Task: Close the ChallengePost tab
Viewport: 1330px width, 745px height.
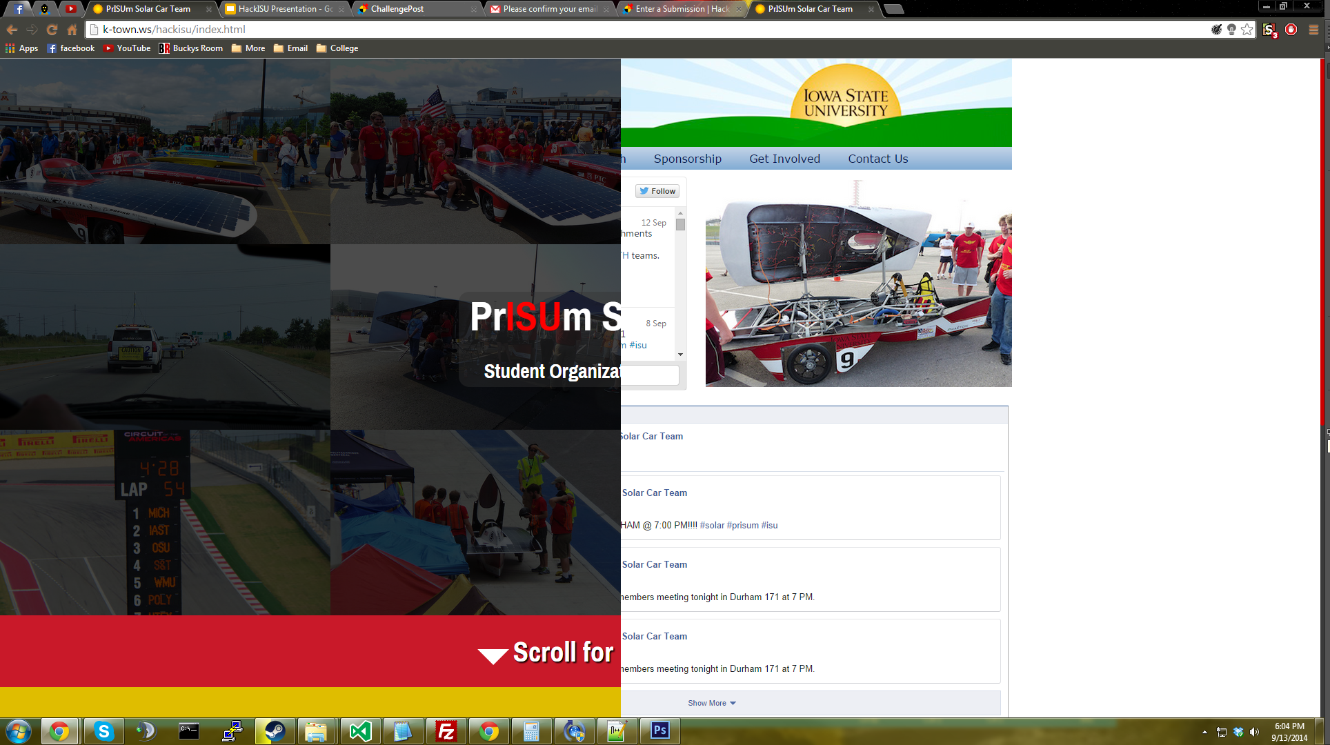Action: 473,10
